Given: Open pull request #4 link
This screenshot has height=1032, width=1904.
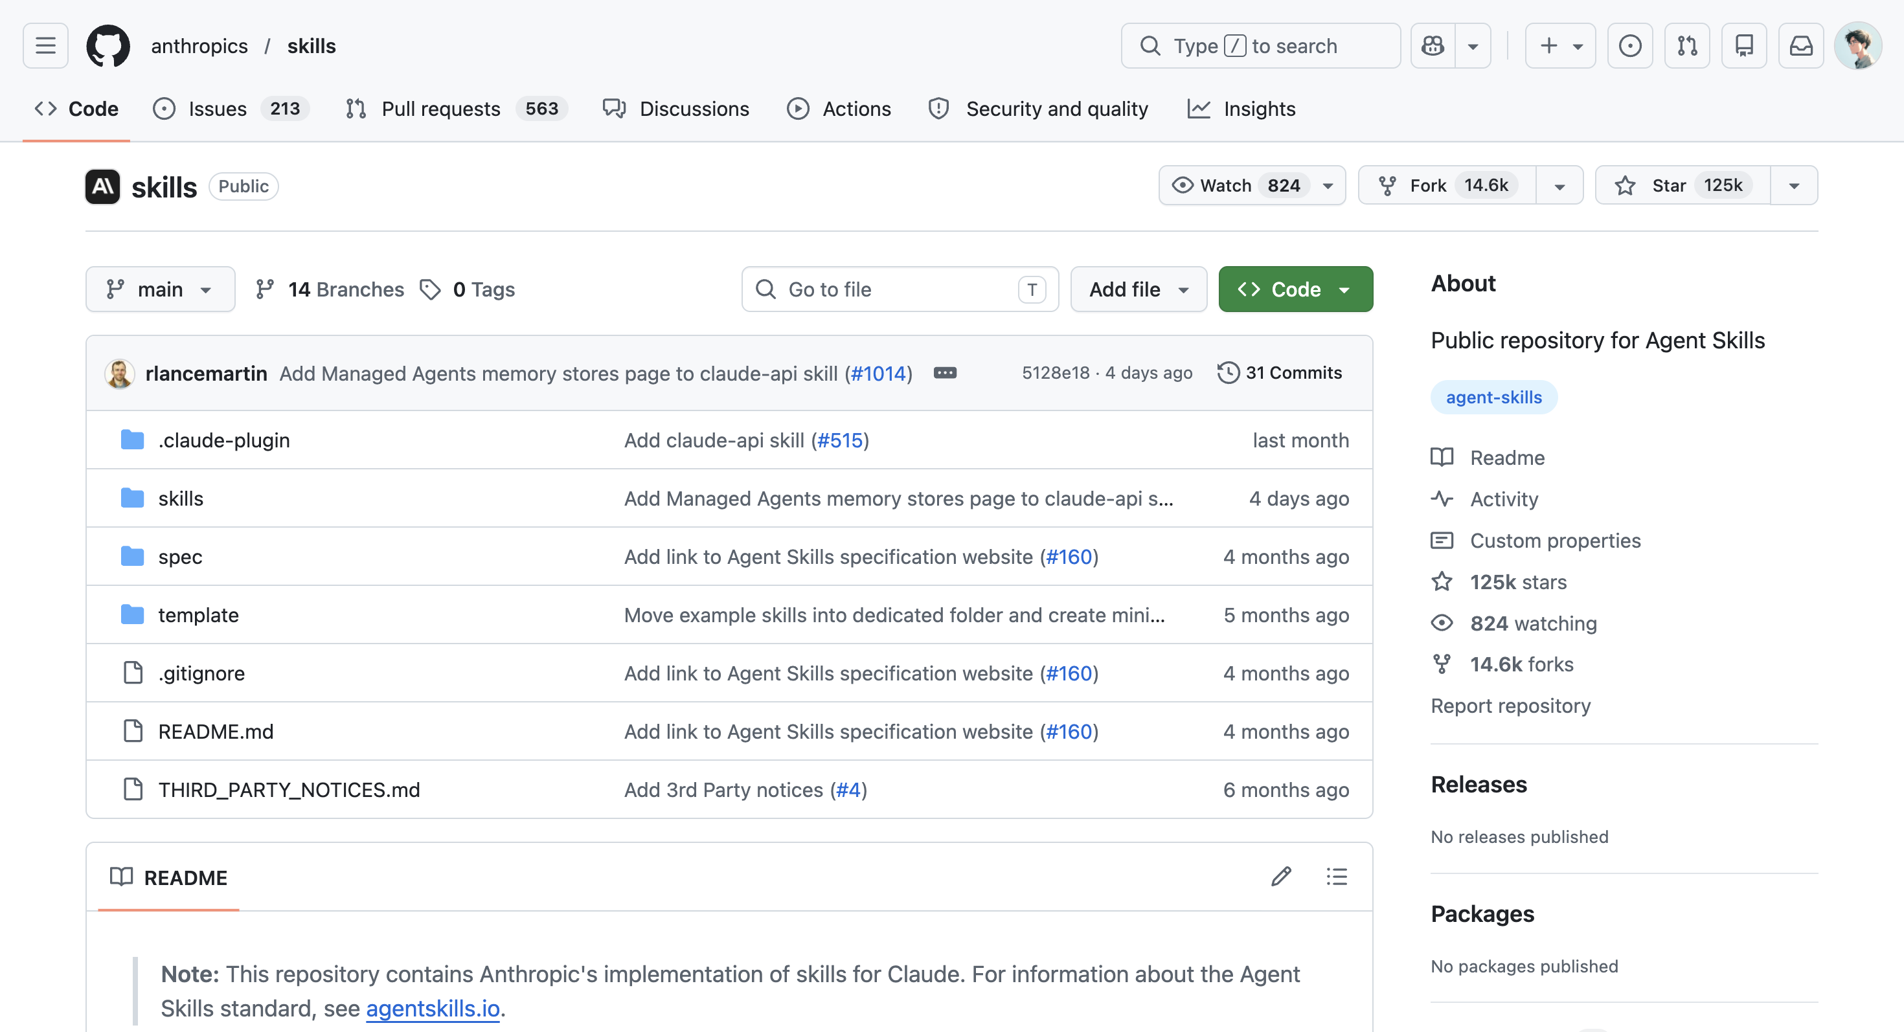Looking at the screenshot, I should (x=848, y=790).
